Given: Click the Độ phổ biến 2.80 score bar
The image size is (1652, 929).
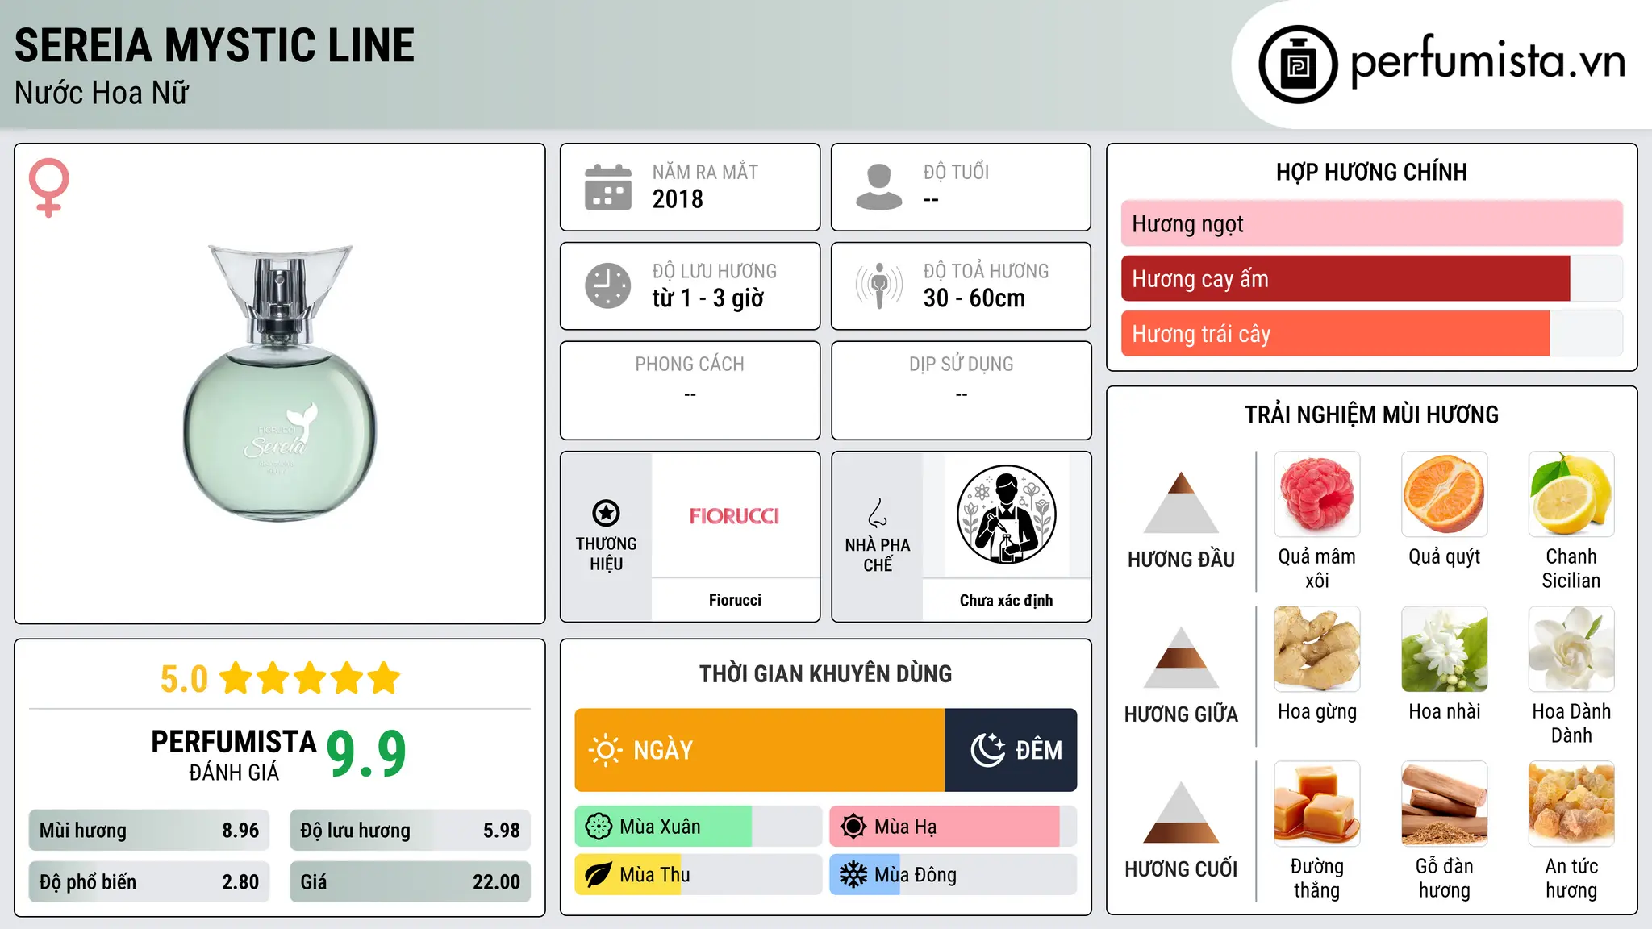Looking at the screenshot, I should [149, 881].
